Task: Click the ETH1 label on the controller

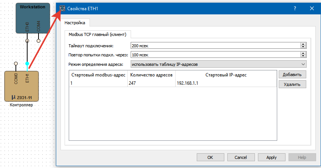Action: coord(27,78)
